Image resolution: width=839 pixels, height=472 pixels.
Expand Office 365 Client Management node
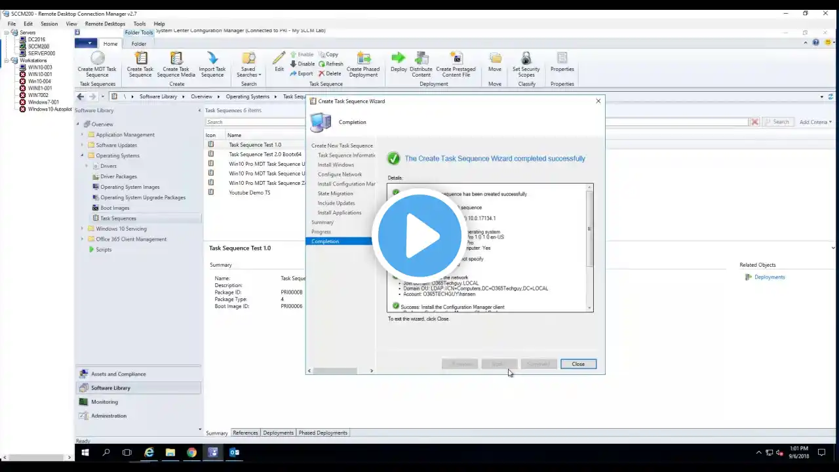(83, 239)
